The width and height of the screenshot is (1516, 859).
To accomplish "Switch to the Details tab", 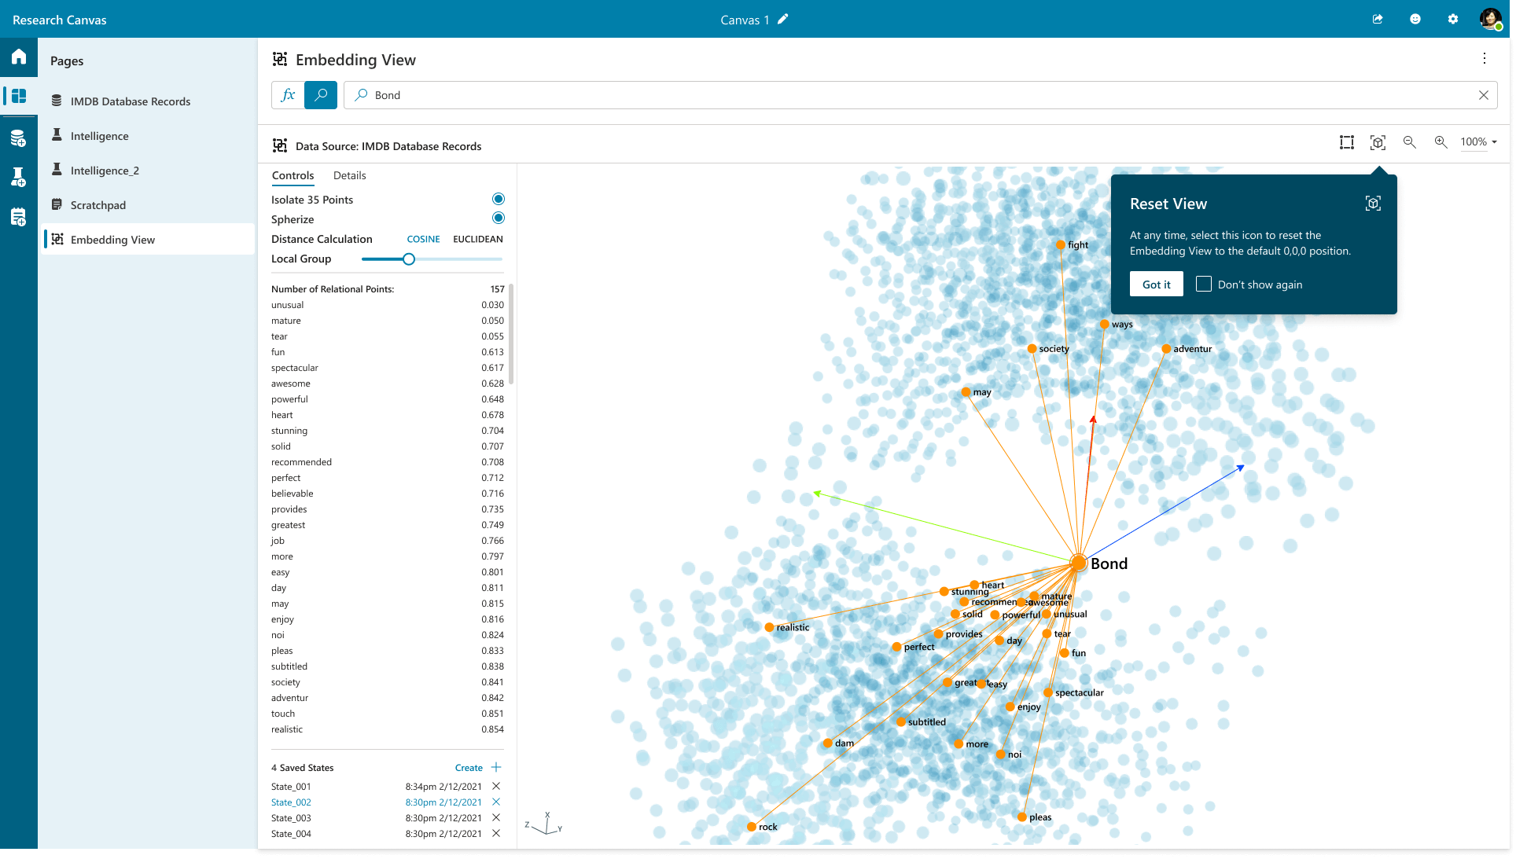I will (x=349, y=175).
